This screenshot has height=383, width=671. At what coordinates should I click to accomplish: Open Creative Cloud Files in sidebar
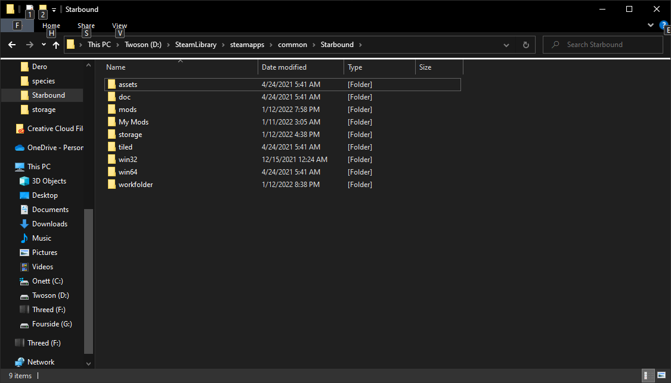[54, 129]
